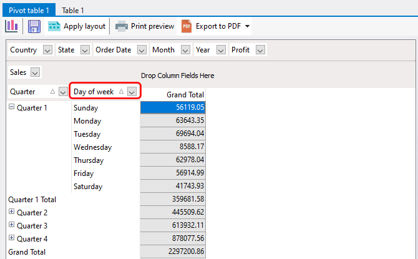Click the printer icon for Print preview
Viewport: 418px width, 259px height.
click(121, 26)
